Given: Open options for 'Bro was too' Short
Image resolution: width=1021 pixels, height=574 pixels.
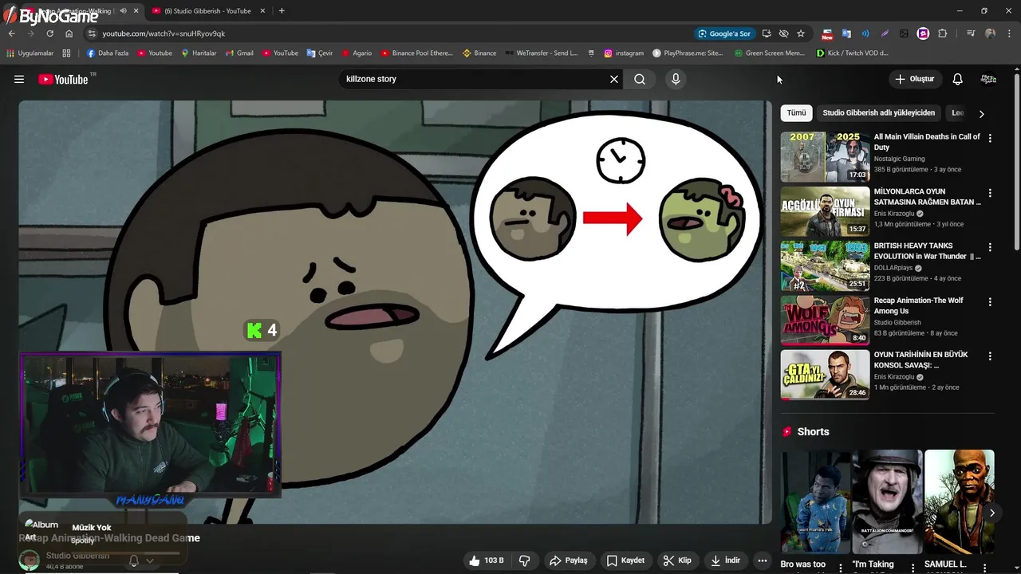Looking at the screenshot, I should [840, 568].
